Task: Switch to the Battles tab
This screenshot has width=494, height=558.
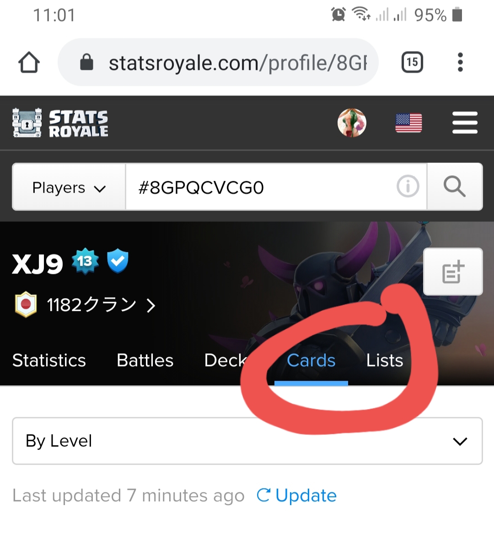Action: pyautogui.click(x=145, y=360)
